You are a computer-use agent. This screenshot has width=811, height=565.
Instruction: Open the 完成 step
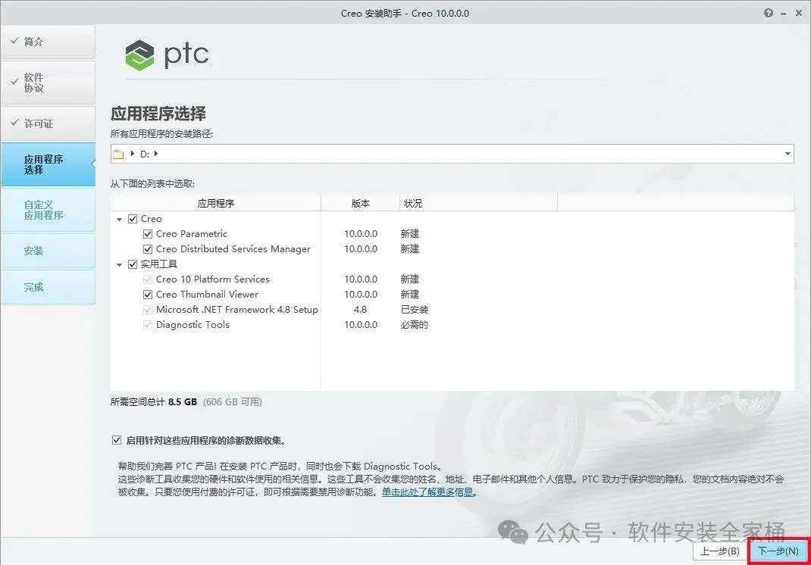48,287
